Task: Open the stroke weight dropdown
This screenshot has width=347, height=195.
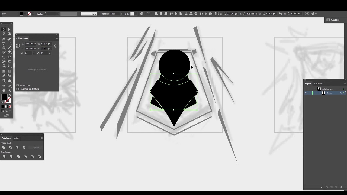Action: pyautogui.click(x=58, y=14)
